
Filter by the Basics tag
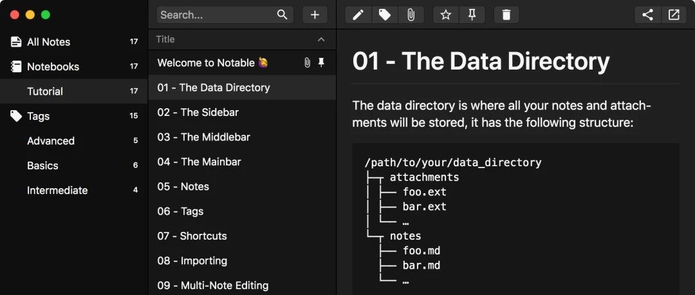point(73,166)
